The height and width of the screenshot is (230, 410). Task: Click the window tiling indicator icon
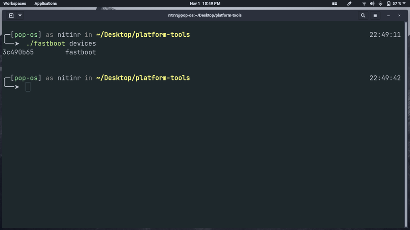coord(335,3)
